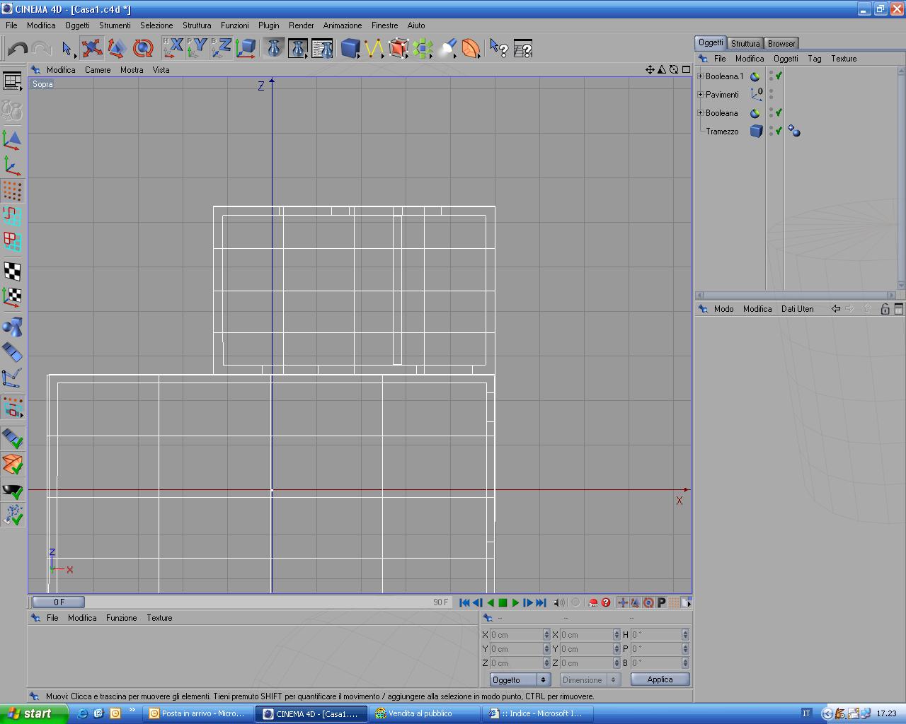Add a cube primitive from the toolbar
Viewport: 906px width, 724px height.
(x=350, y=48)
